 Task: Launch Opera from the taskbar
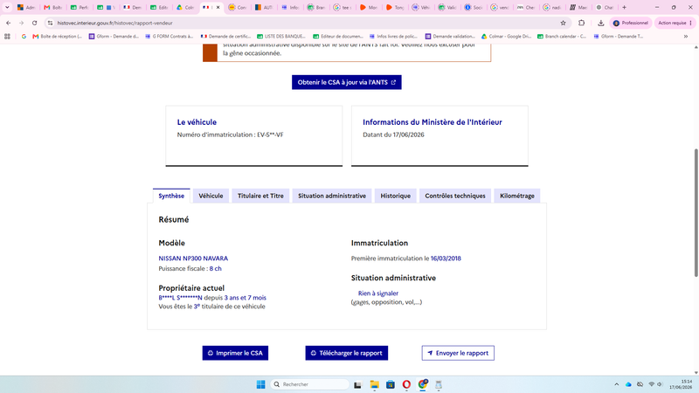pyautogui.click(x=406, y=384)
